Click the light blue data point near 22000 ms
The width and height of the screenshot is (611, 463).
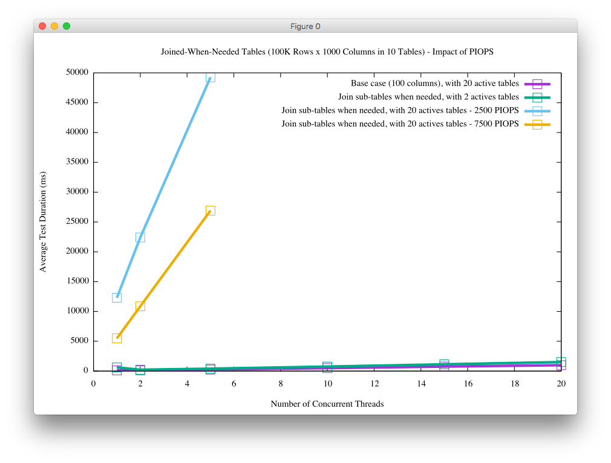(140, 237)
